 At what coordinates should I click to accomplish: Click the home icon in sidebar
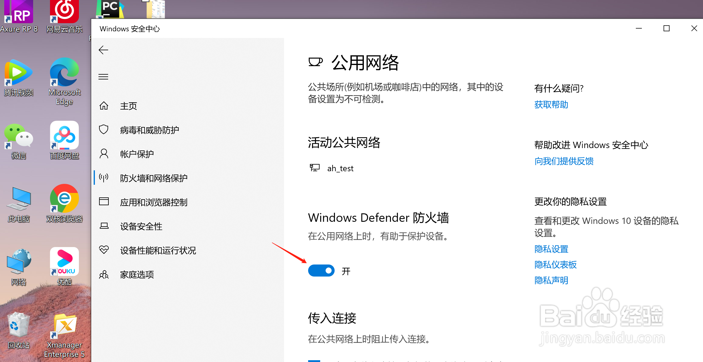[x=104, y=106]
